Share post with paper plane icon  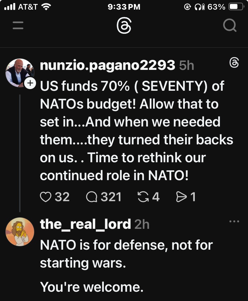point(181,197)
